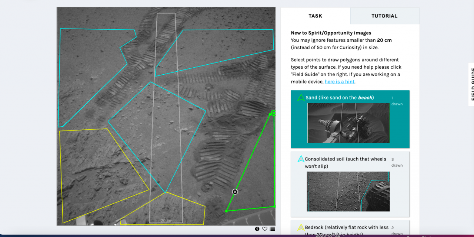Click the green polygon's bottom-left vertex
Image resolution: width=474 pixels, height=237 pixels.
tap(226, 211)
